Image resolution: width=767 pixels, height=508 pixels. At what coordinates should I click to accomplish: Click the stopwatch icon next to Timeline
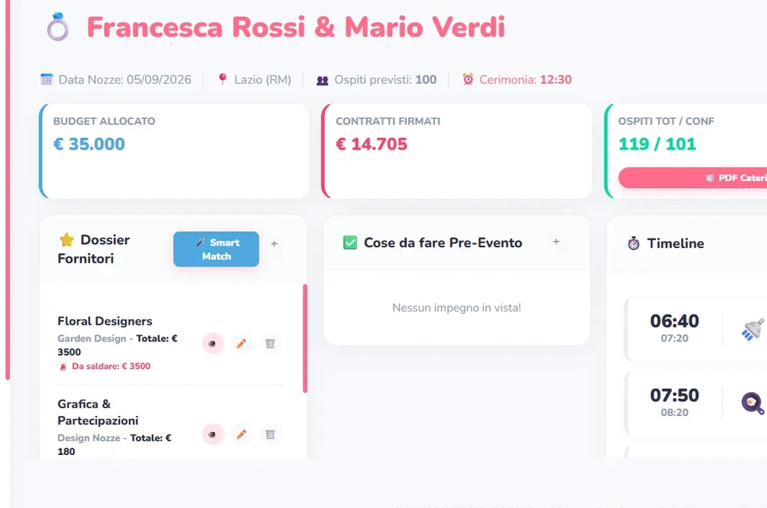pos(634,243)
